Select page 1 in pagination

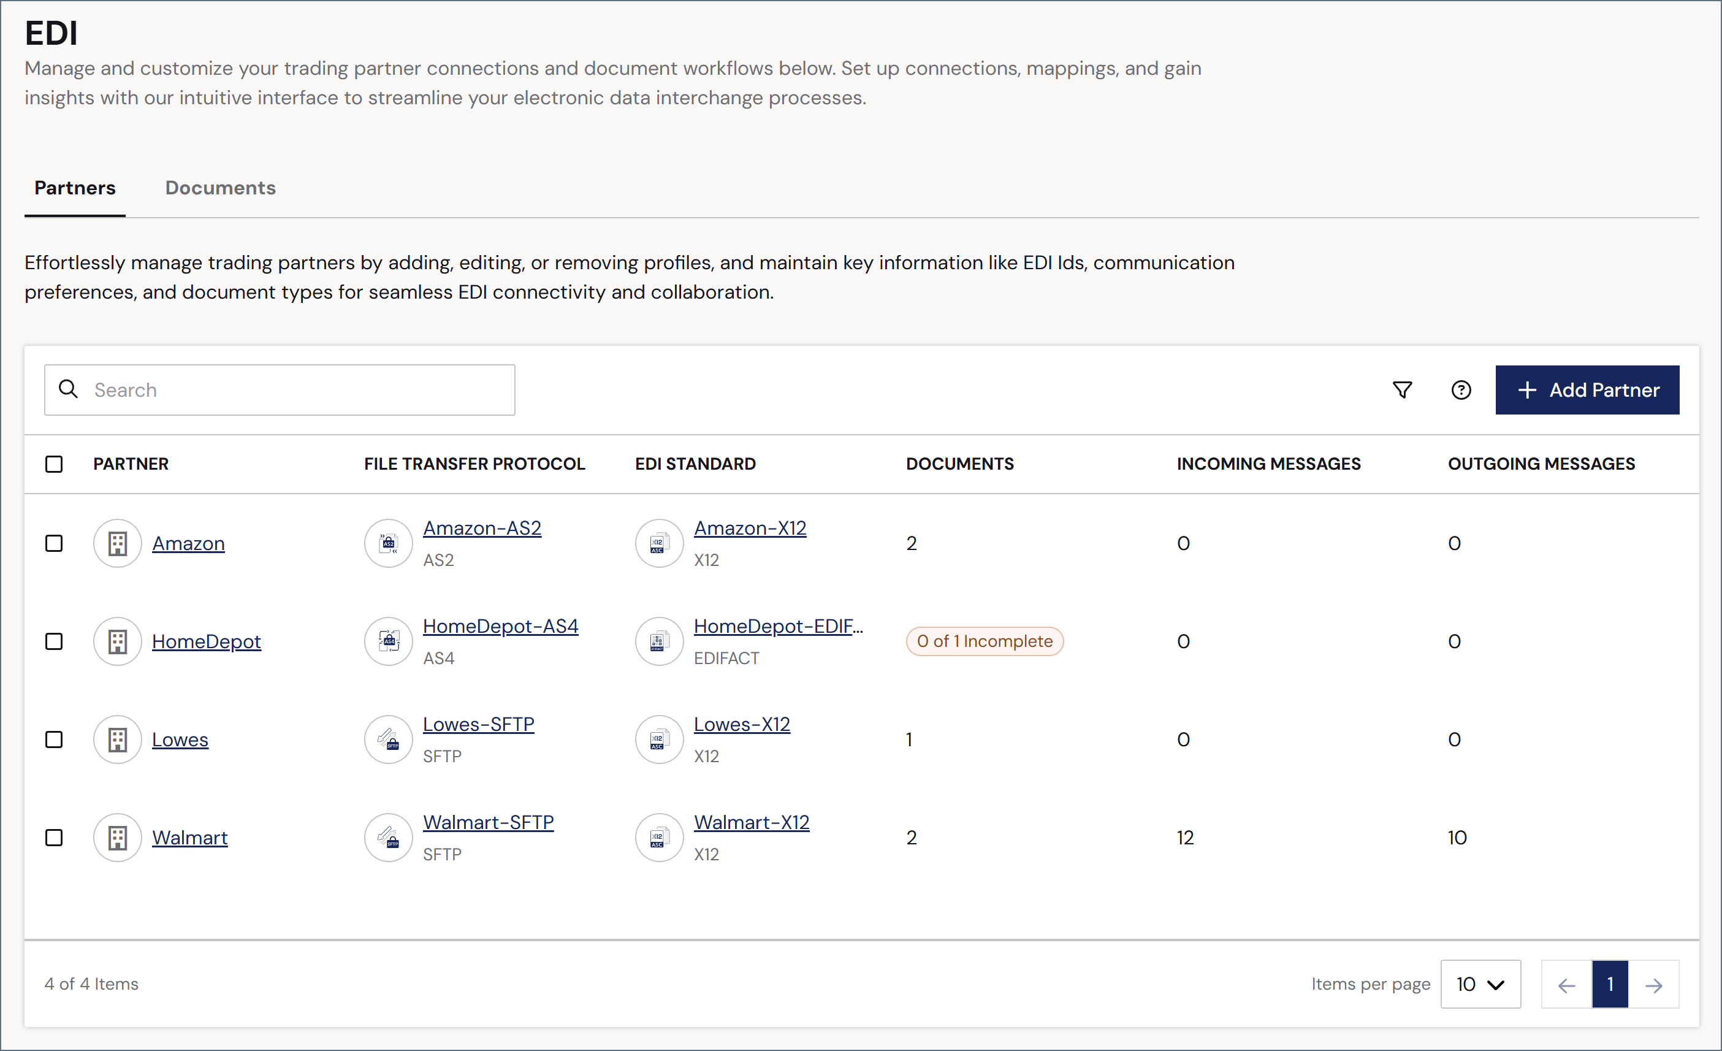click(x=1609, y=985)
